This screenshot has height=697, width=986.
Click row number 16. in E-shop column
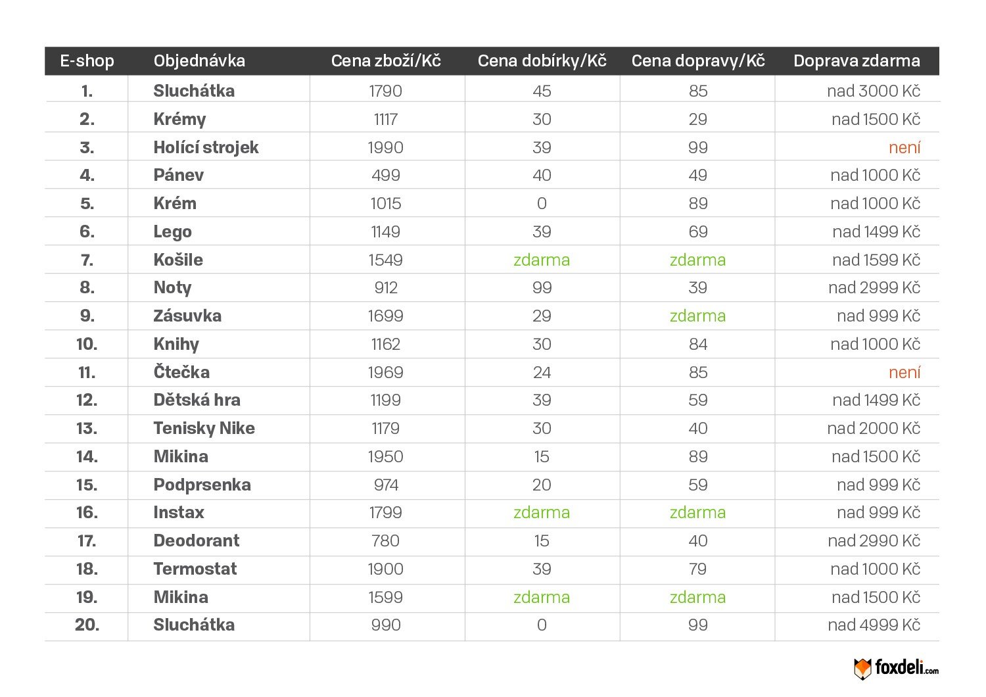87,512
